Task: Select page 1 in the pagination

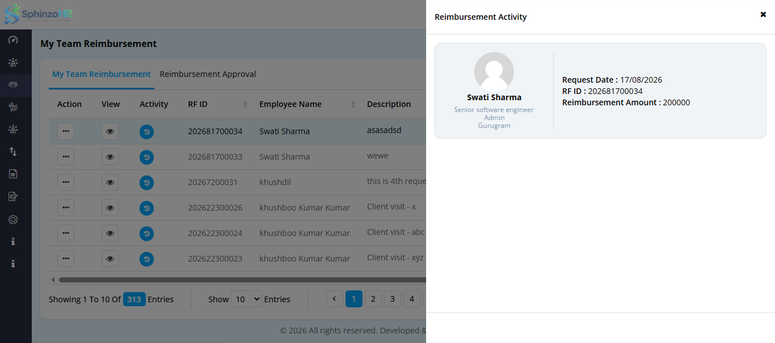Action: pos(354,299)
